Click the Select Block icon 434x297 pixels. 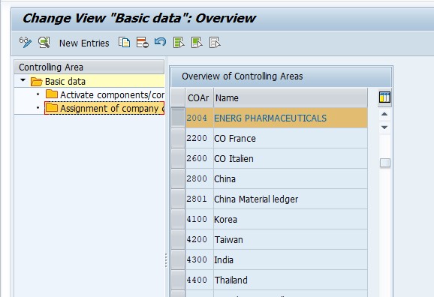pyautogui.click(x=197, y=43)
